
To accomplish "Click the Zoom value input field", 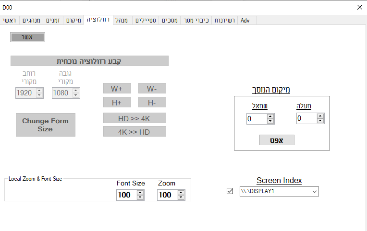I will (166, 195).
